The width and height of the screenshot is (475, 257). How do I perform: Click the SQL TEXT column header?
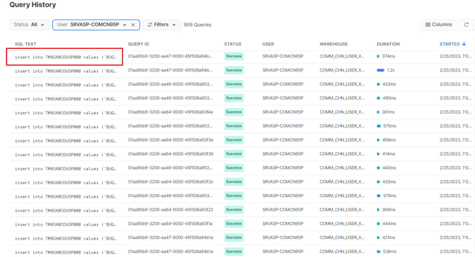tap(26, 44)
